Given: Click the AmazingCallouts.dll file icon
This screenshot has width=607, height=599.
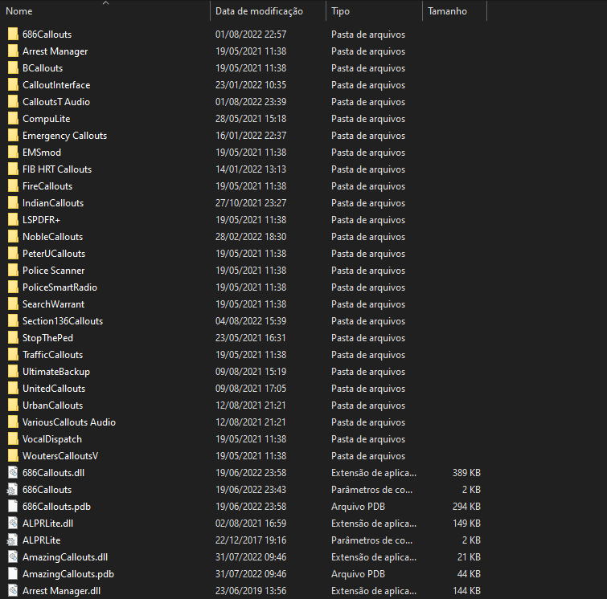Looking at the screenshot, I should pyautogui.click(x=13, y=557).
